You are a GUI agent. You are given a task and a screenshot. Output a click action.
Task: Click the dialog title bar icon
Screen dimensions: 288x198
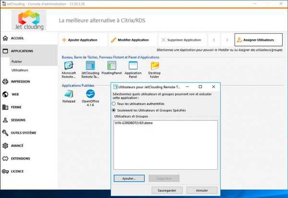(x=115, y=87)
